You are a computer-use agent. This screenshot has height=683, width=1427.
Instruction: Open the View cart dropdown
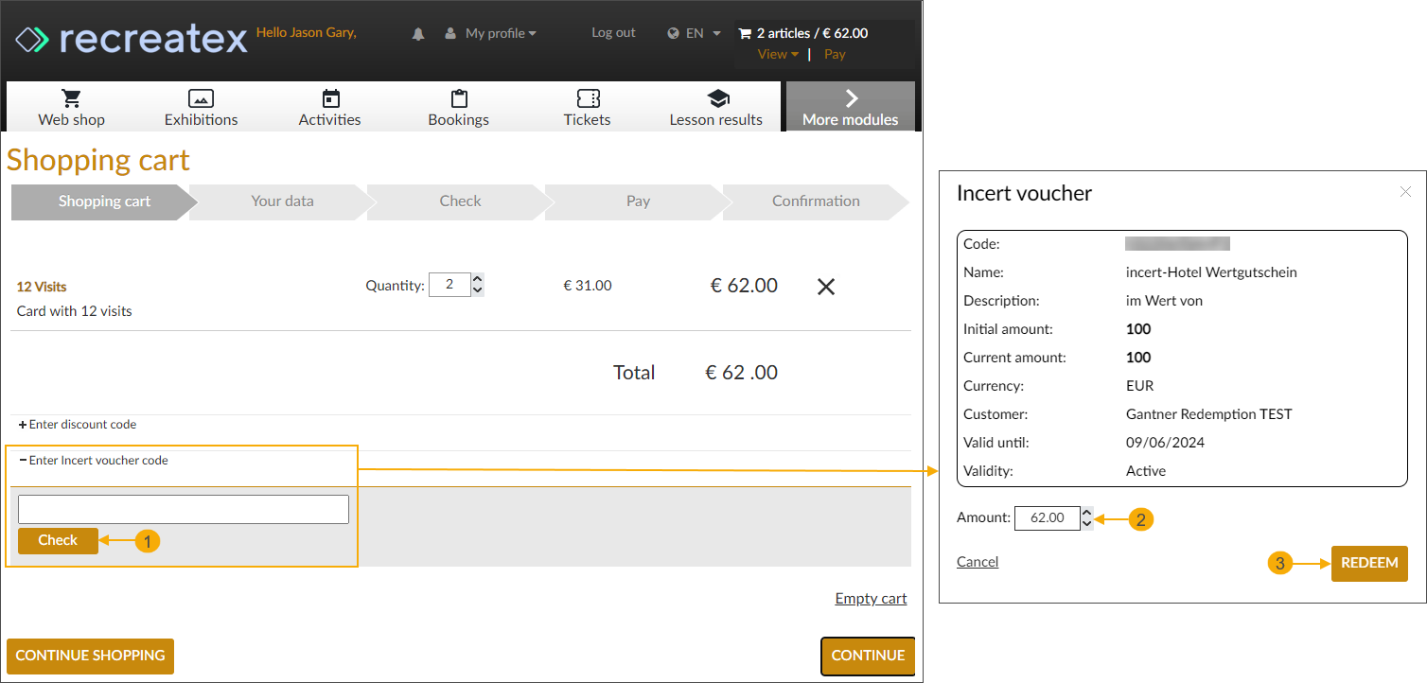click(775, 54)
